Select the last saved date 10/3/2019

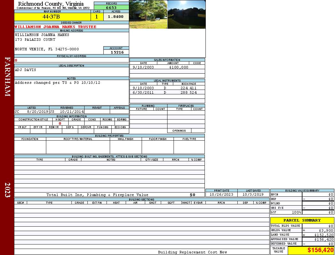(253, 194)
